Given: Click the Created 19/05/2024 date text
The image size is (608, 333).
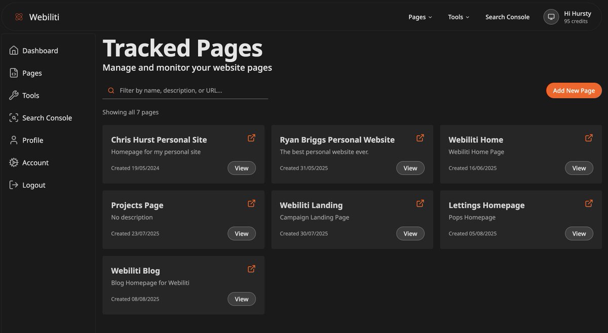Looking at the screenshot, I should click(135, 168).
